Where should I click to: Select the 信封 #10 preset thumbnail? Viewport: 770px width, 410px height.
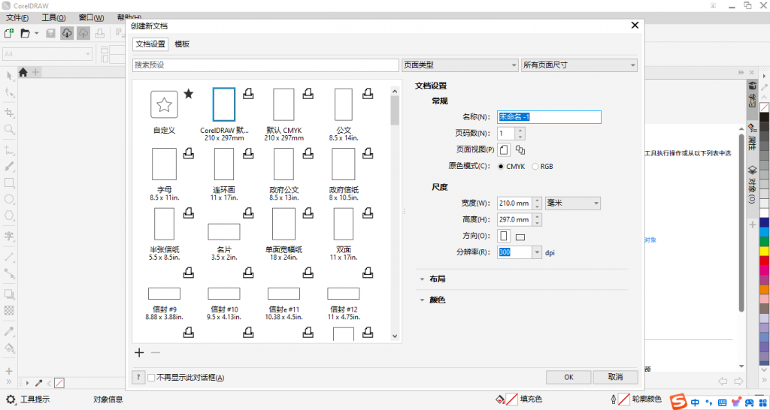pyautogui.click(x=224, y=294)
